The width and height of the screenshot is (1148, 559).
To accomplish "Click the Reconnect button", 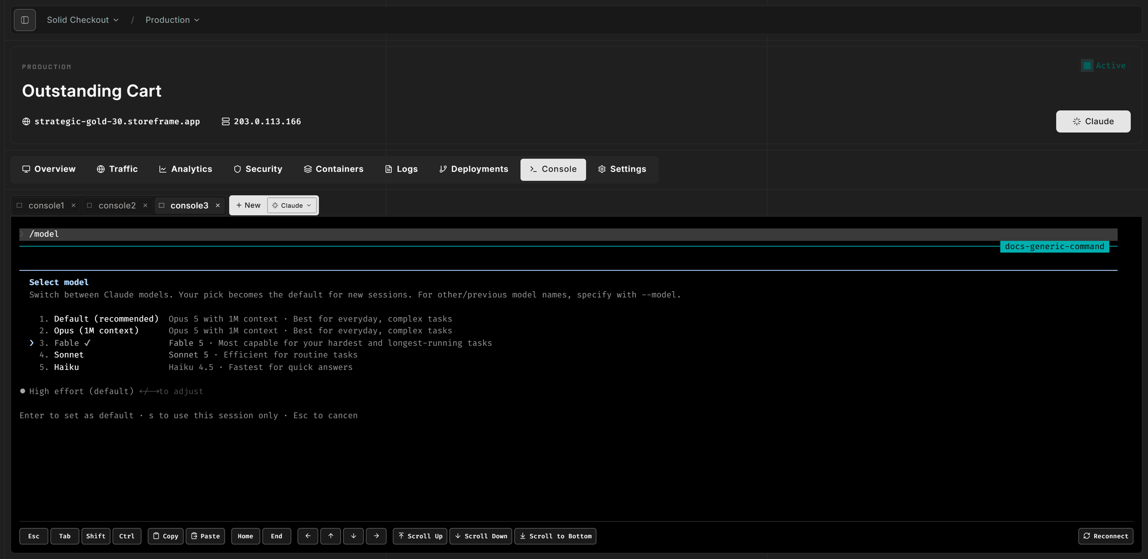I will [1106, 536].
